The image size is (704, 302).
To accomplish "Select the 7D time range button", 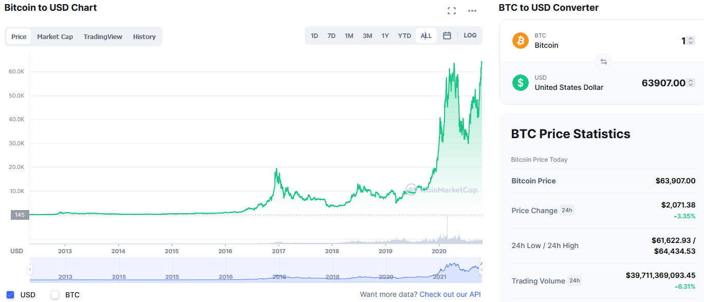I will (331, 35).
